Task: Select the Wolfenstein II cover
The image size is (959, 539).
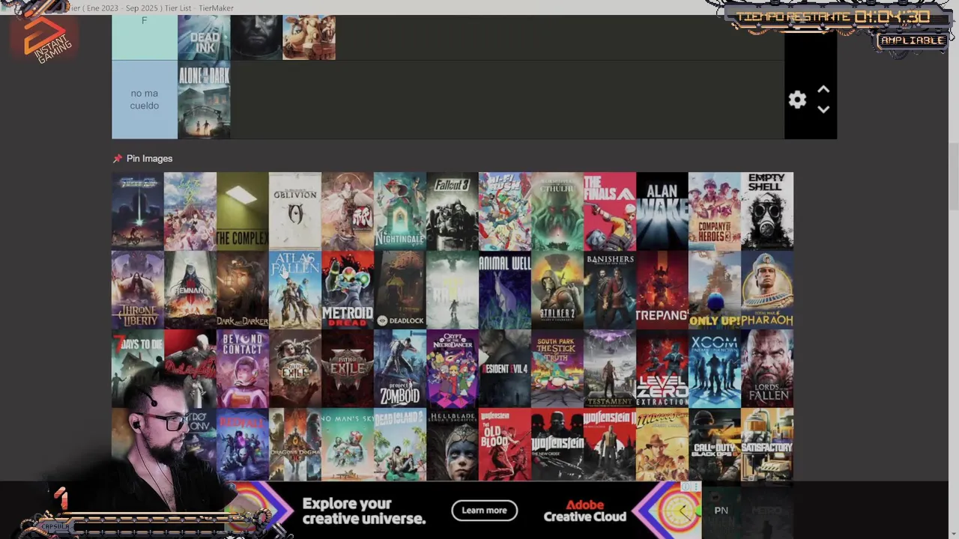Action: (610, 445)
